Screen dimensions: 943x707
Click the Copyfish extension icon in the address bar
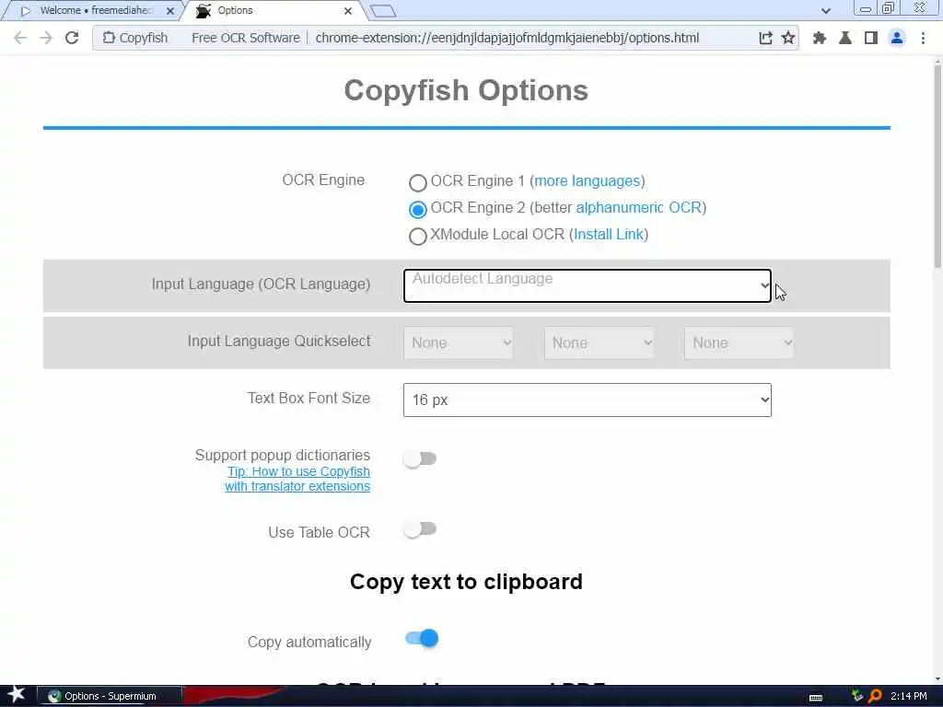(109, 38)
